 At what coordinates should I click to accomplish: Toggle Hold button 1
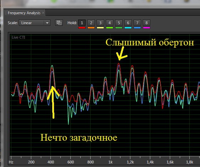coord(82,23)
